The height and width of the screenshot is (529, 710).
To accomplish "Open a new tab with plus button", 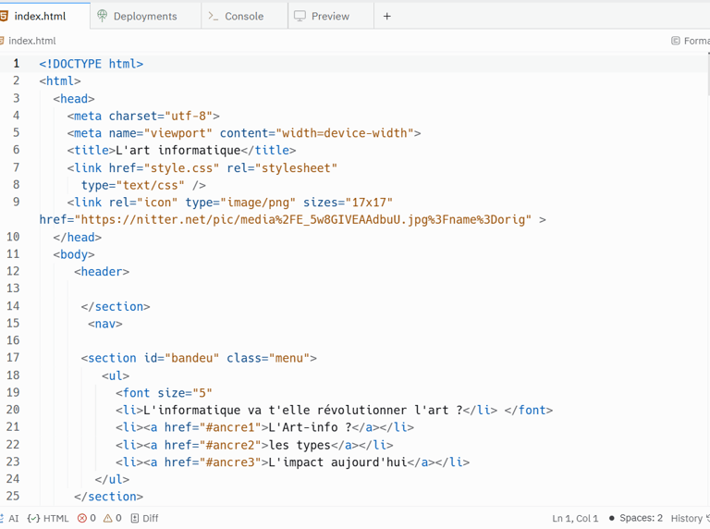I will pos(386,16).
